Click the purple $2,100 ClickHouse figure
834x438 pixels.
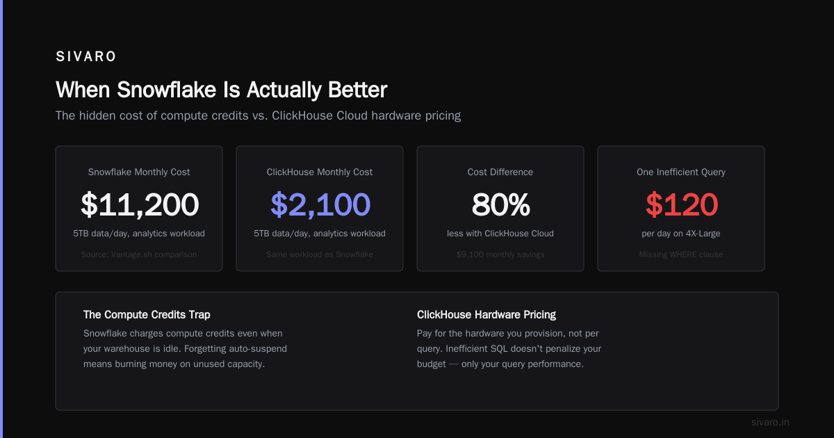(320, 204)
